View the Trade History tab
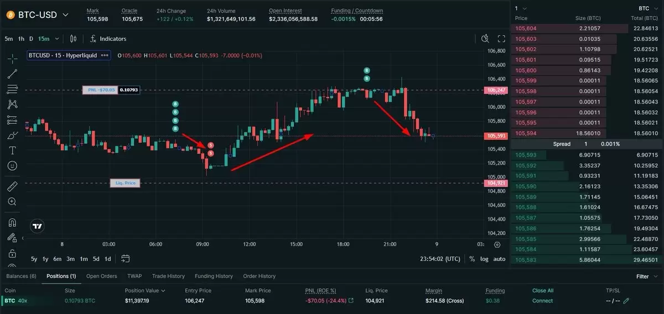The width and height of the screenshot is (664, 314). [168, 276]
